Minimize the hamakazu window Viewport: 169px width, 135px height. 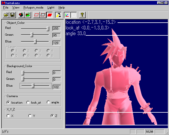pos(159,3)
